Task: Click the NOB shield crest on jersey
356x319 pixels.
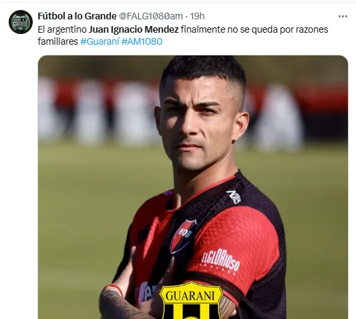Action: tap(182, 237)
